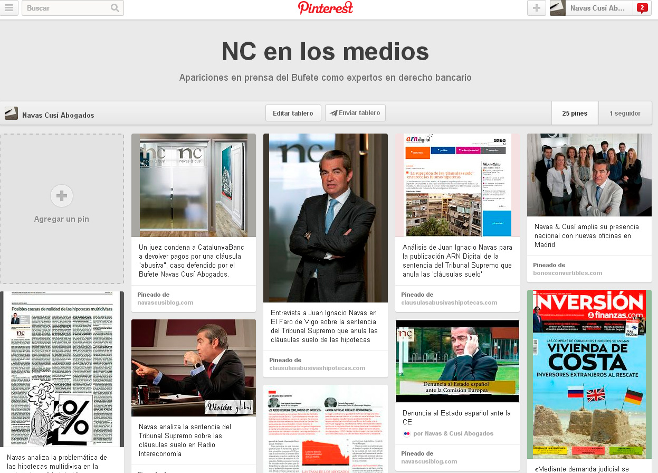658x473 pixels.
Task: Click the Navas & Cusí amplia su presencia description
Action: click(587, 236)
